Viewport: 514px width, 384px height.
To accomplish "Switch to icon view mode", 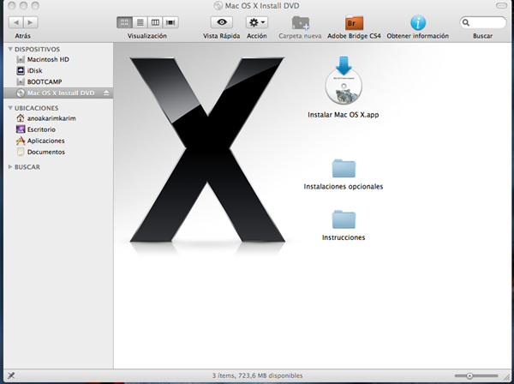I will pyautogui.click(x=125, y=21).
